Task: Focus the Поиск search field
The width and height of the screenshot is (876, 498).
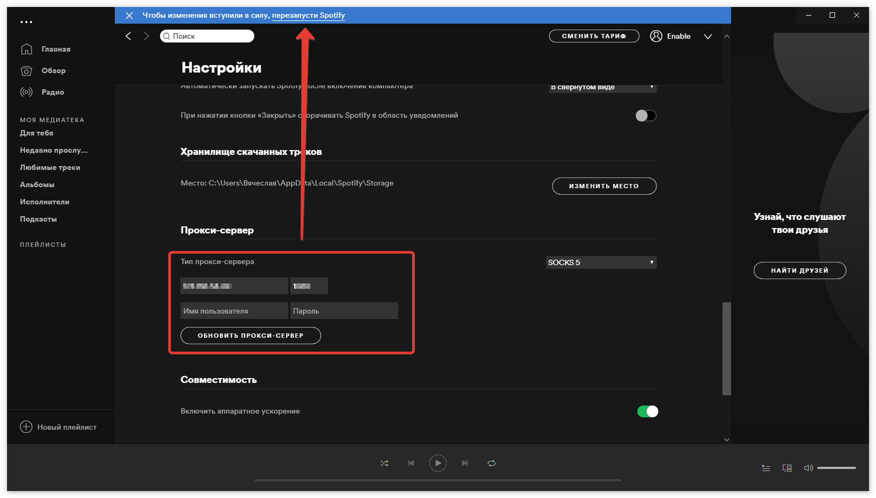Action: (207, 36)
